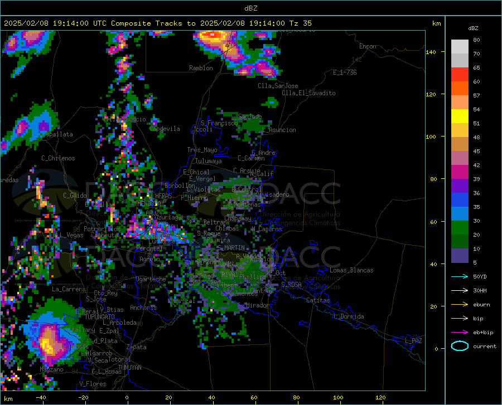
Task: Click the Ramblon place label
Action: pyautogui.click(x=201, y=68)
